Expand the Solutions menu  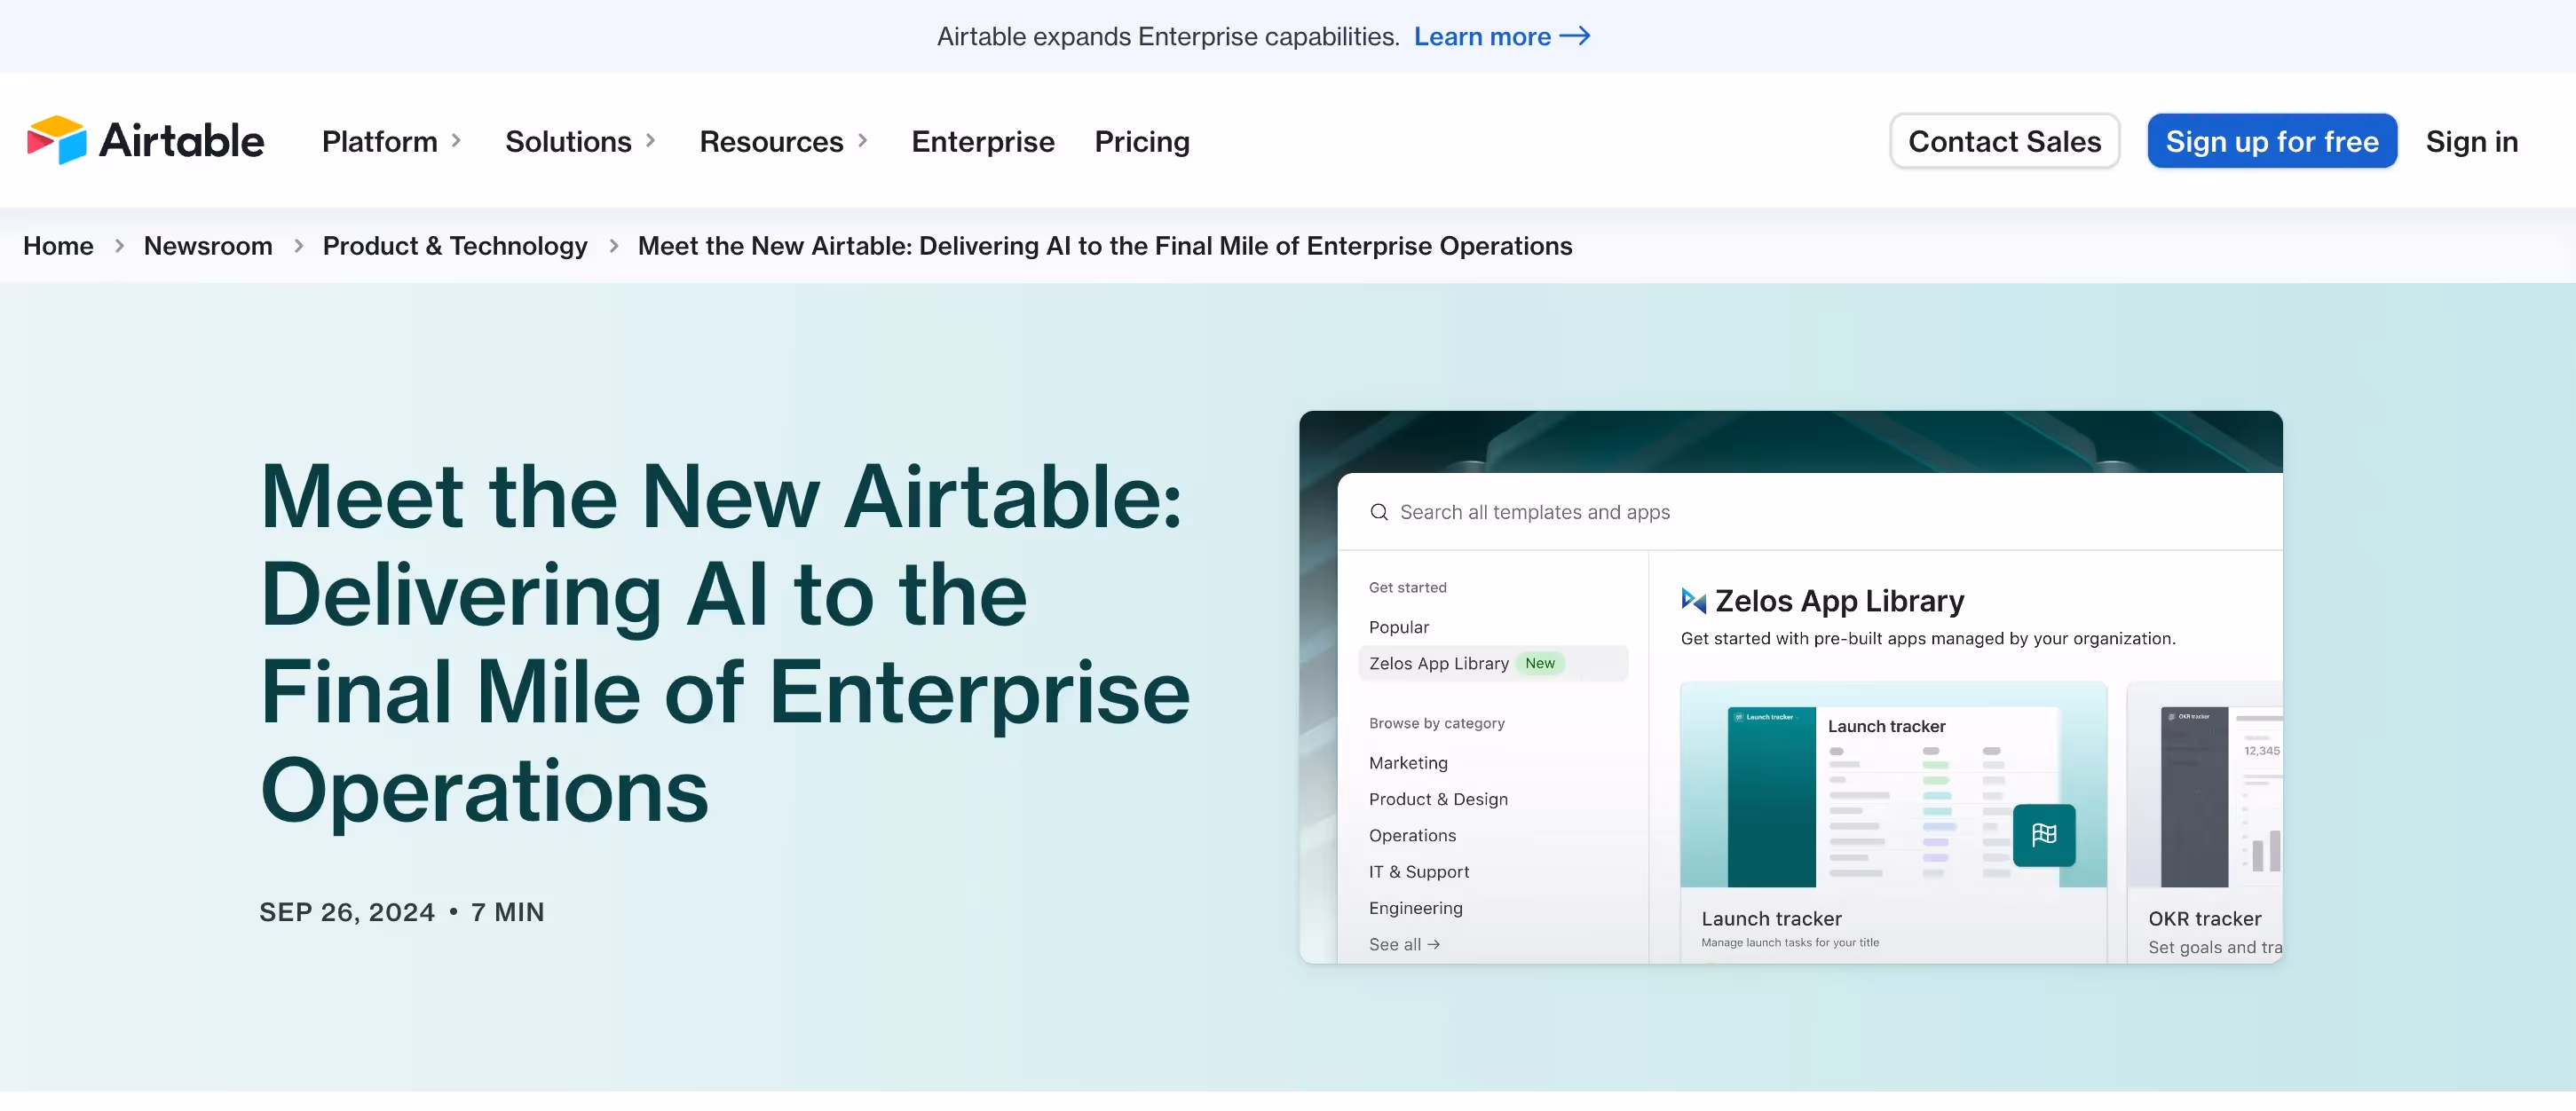point(580,142)
